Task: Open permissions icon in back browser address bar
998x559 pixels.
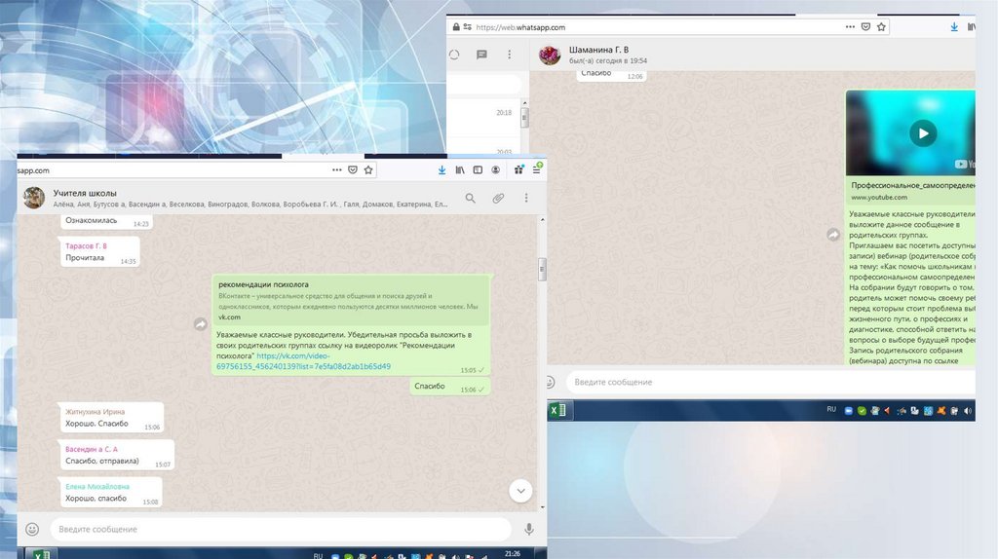Action: [x=467, y=27]
